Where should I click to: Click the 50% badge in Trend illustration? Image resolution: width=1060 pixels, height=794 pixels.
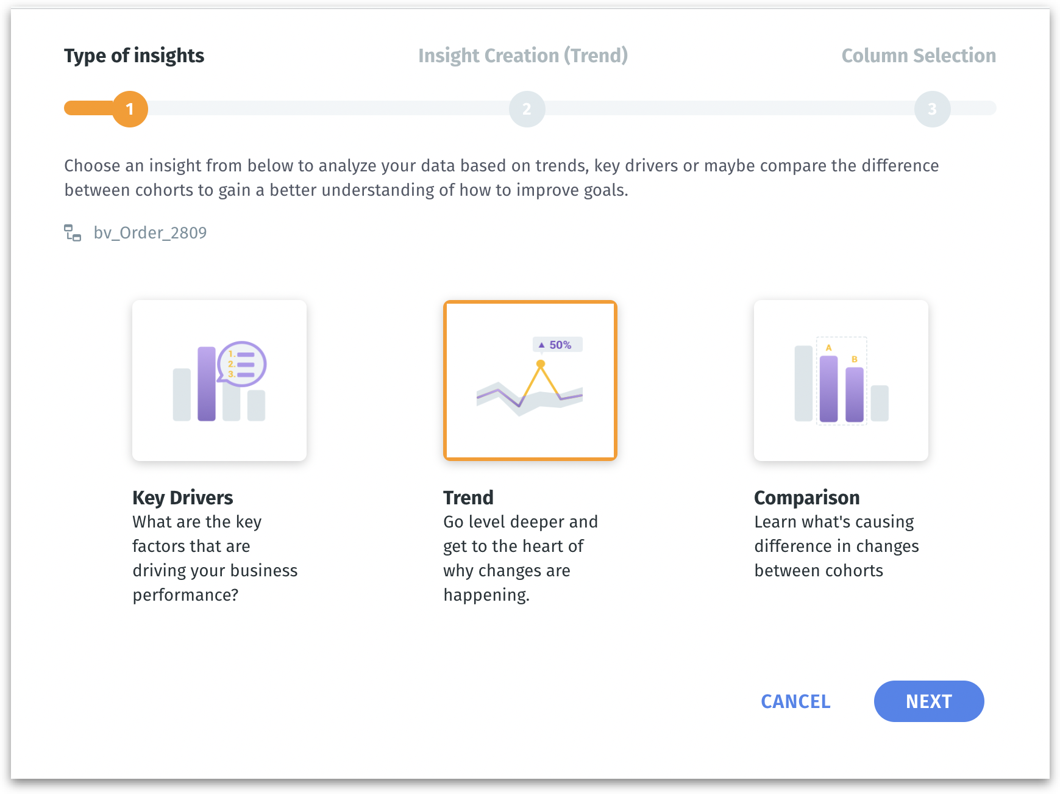pyautogui.click(x=558, y=345)
